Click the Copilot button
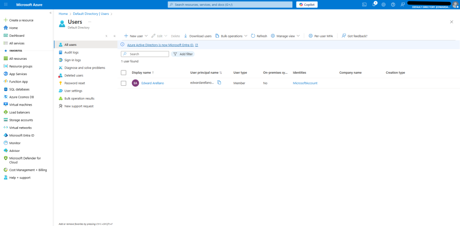The height and width of the screenshot is (226, 460). (x=307, y=4)
